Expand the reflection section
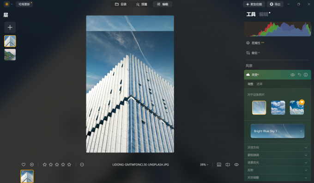314x183 pixels. point(278,170)
